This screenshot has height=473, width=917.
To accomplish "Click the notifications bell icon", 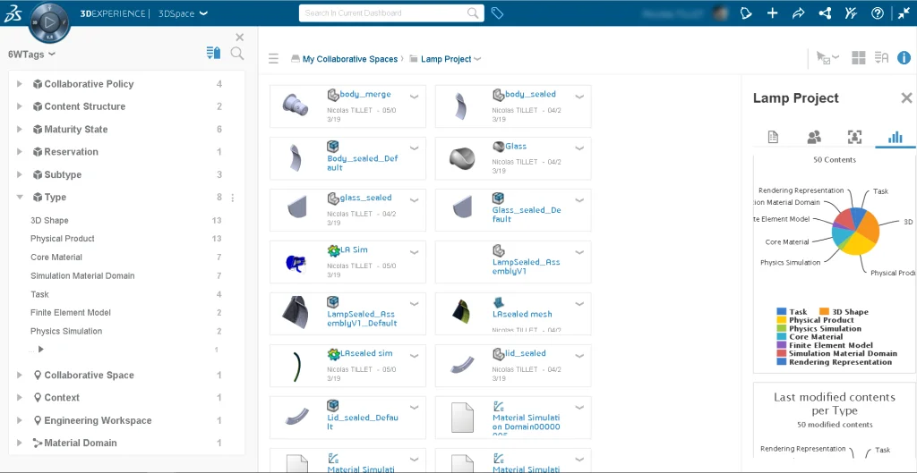I will 746,13.
